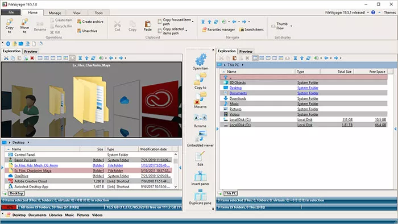Click Pictures in bottom favorites bar
Screen dimensions: 398x224
(83, 215)
